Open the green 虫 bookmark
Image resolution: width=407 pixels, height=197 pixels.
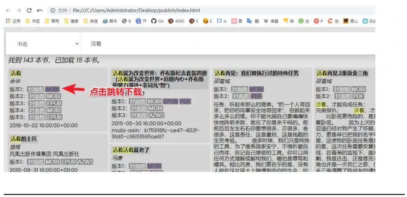(x=304, y=21)
